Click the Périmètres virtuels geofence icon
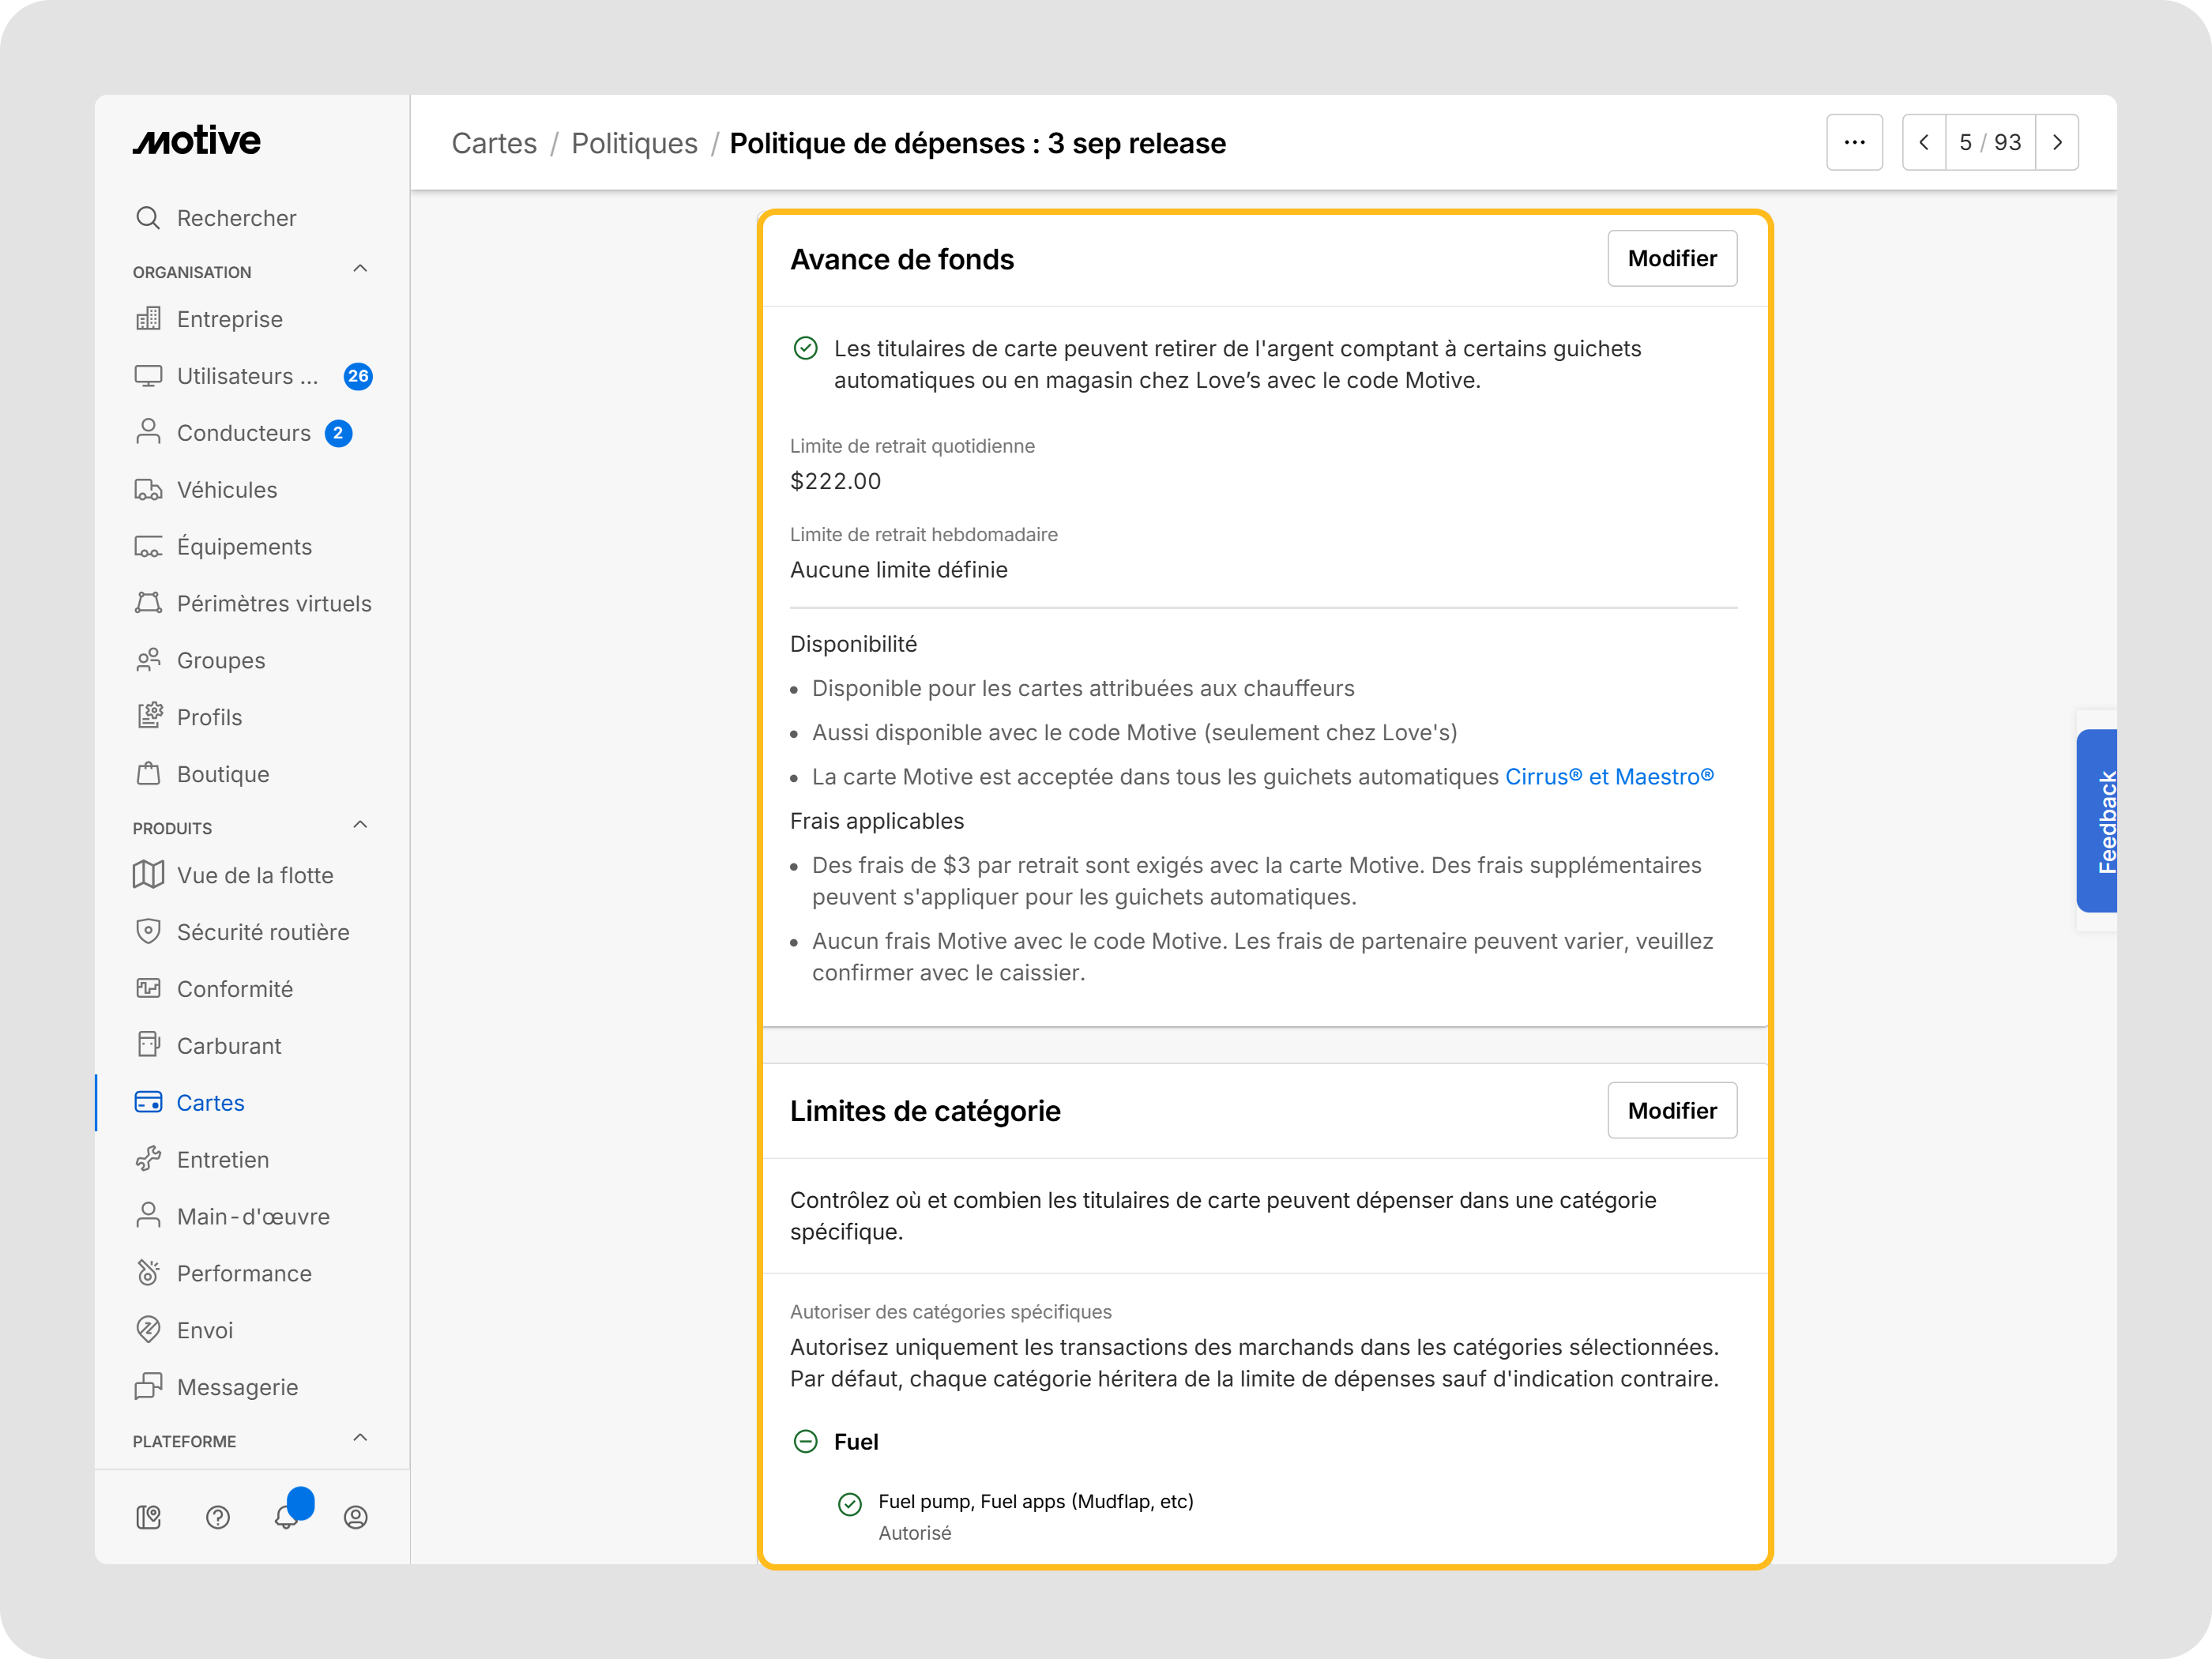Viewport: 2212px width, 1659px height. [148, 604]
